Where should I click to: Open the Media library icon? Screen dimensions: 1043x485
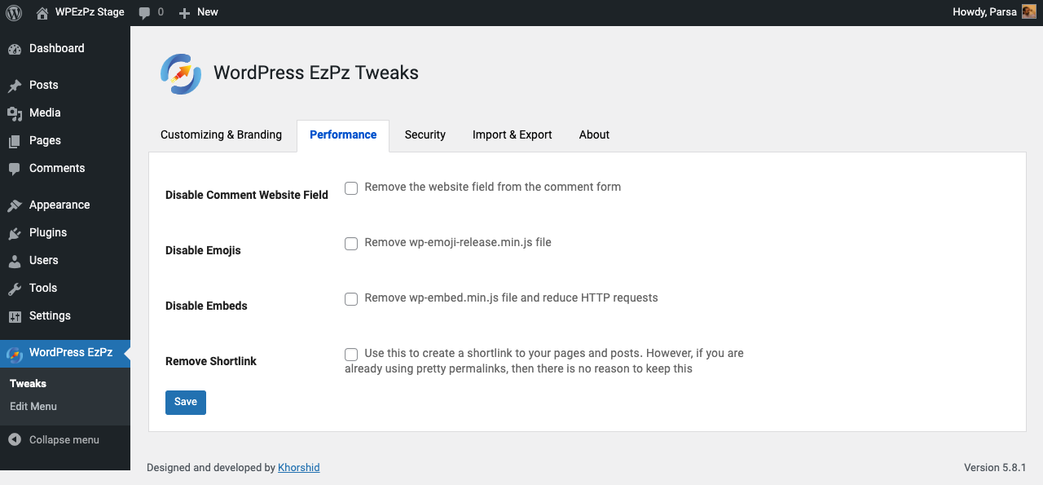[x=14, y=113]
